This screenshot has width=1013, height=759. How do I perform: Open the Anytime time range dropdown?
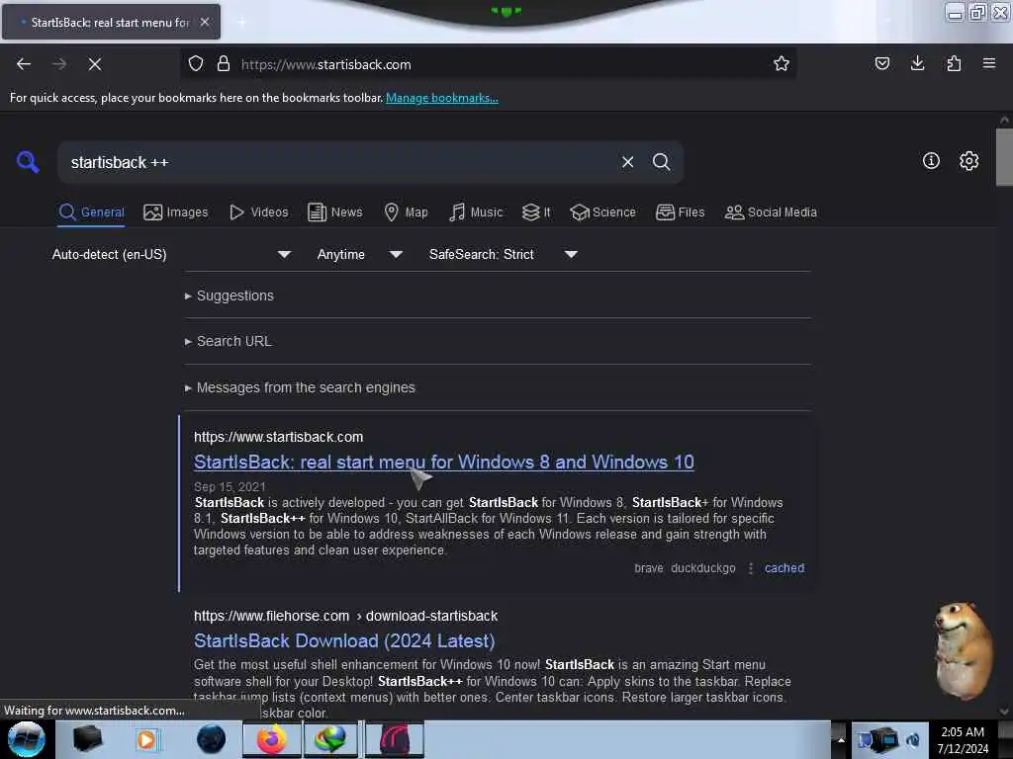tap(360, 254)
